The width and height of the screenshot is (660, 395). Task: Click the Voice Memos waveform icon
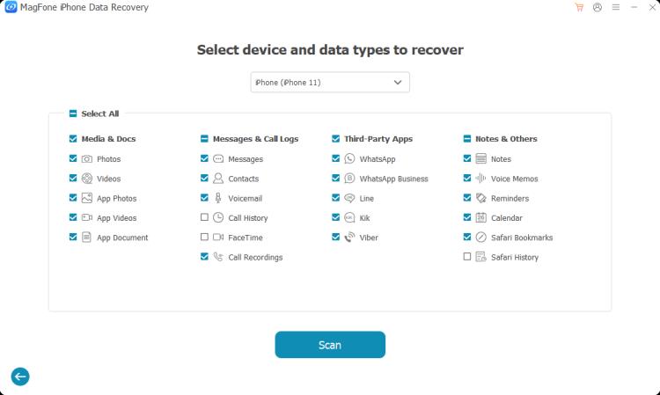point(480,179)
